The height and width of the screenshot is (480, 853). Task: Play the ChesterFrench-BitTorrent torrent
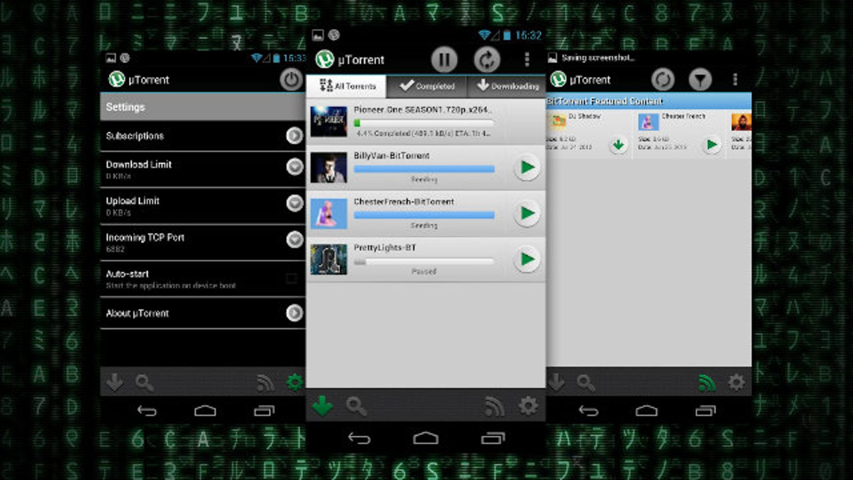click(527, 213)
